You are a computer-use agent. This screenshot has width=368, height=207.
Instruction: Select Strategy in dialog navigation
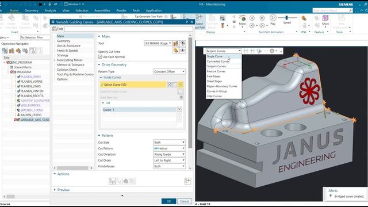tap(63, 55)
